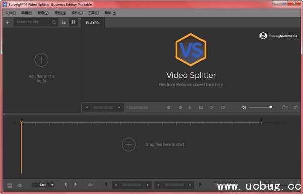The height and width of the screenshot is (194, 303).
Task: Set the segment start marker icon
Action: pos(106,185)
